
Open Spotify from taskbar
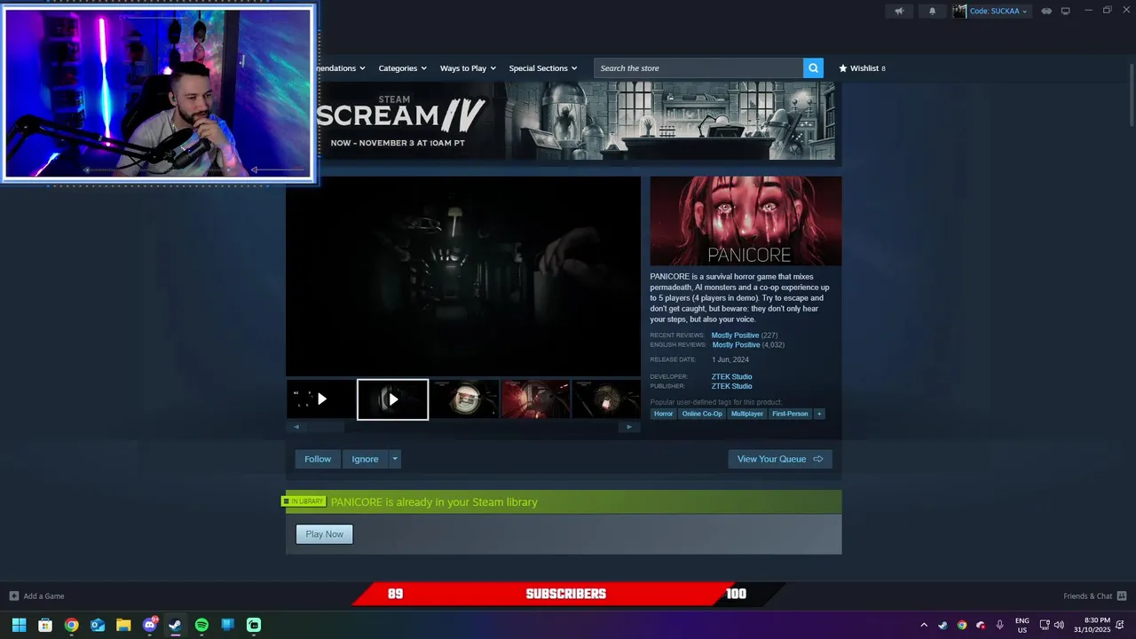201,625
